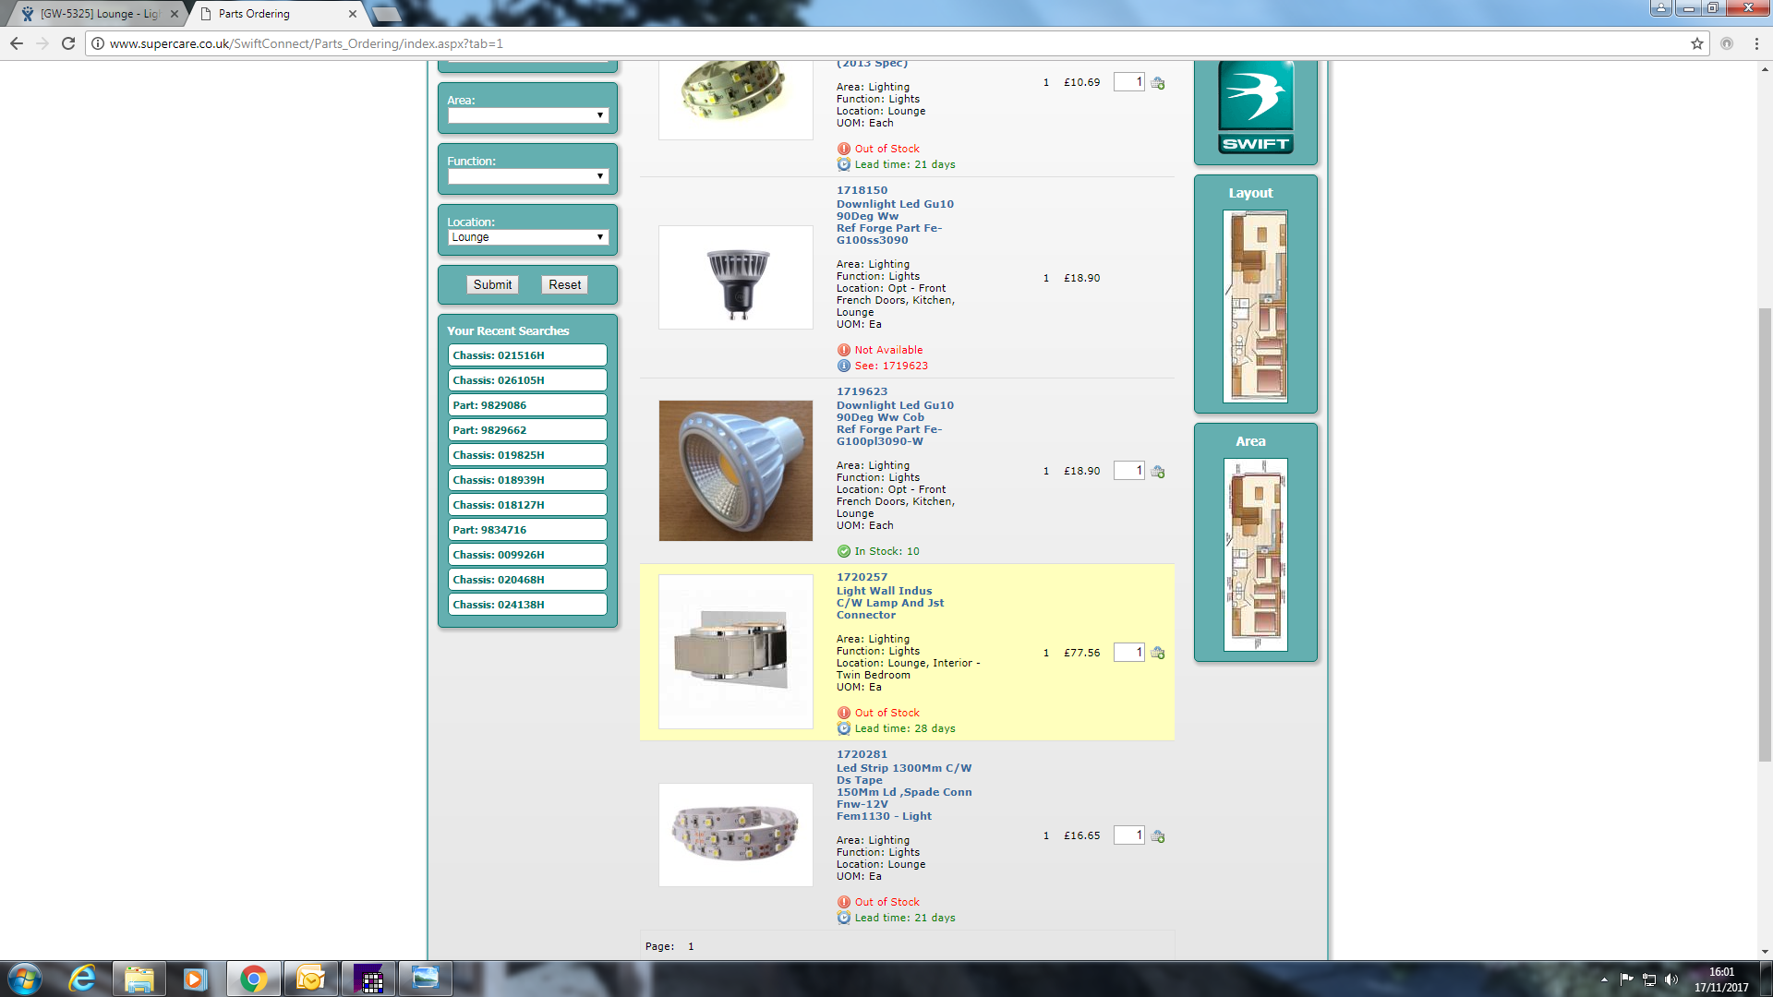Click add-to-basket icon for Led Strip 1300Mm
The height and width of the screenshot is (997, 1773).
(1158, 836)
